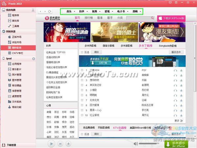Switch to the 排行榜 tab

(x=89, y=18)
